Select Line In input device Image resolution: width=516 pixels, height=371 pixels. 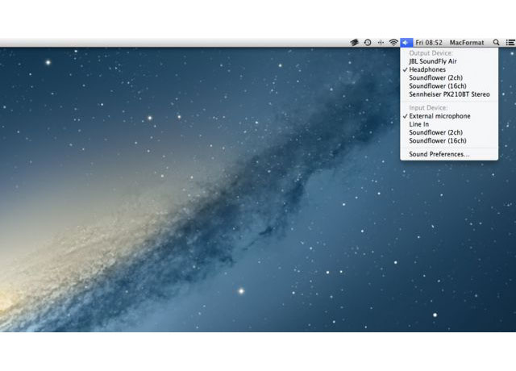449,124
